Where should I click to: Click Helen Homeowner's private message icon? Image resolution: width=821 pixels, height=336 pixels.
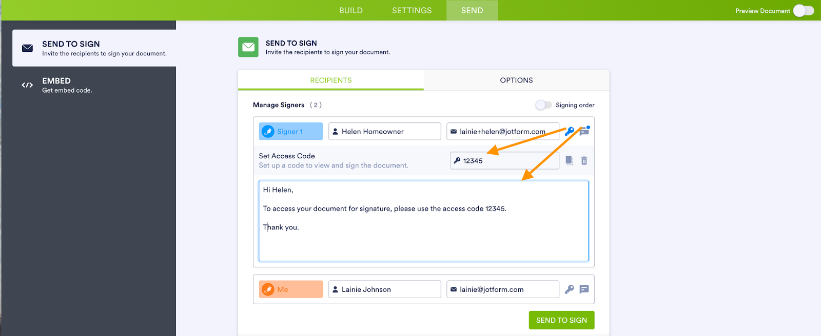pyautogui.click(x=584, y=132)
